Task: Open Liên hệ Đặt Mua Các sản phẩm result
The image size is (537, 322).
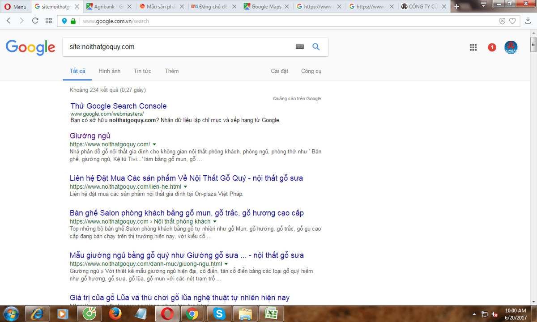Action: tap(187, 178)
